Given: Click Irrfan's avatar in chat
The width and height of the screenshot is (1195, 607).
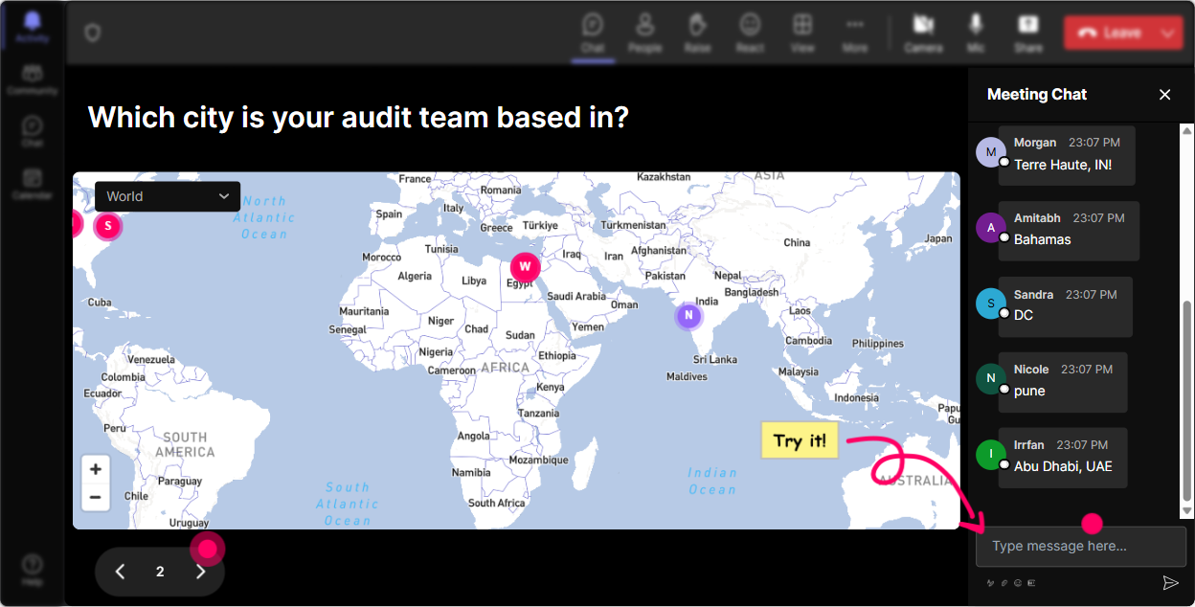Looking at the screenshot, I should (991, 454).
